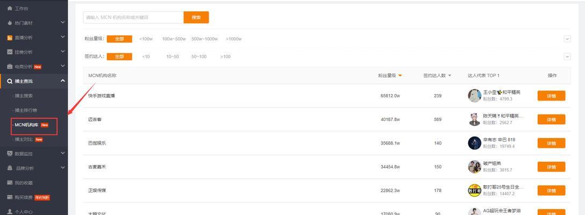
Task: Select the MCN机构库 submenu item
Action: point(26,125)
